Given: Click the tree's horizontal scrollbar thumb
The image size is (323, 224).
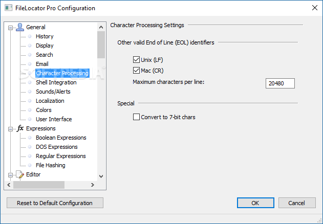Looking at the screenshot, I should [39, 185].
